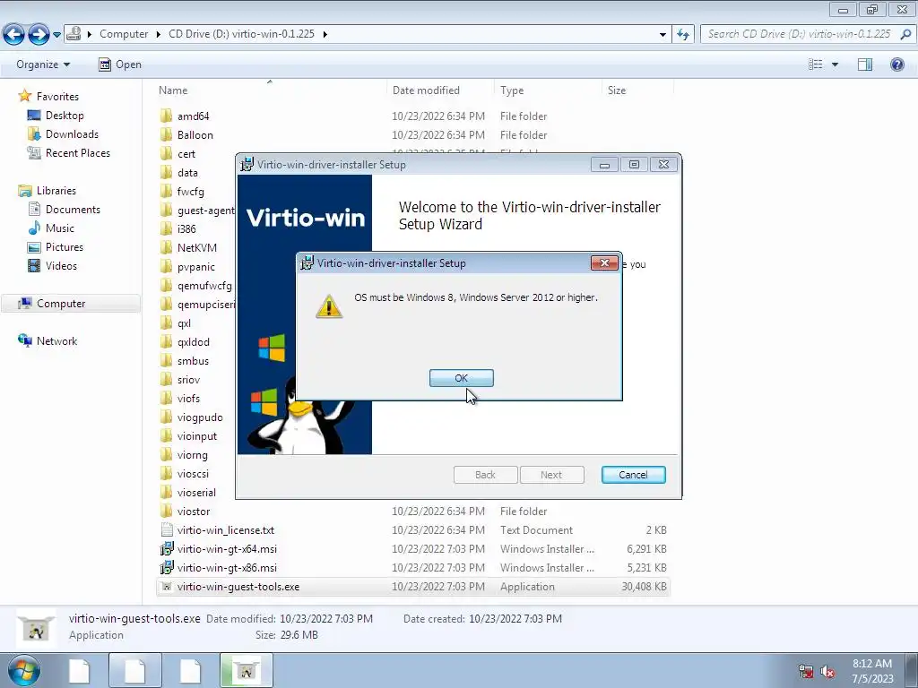
Task: Open the view options dropdown arrow
Action: click(x=835, y=64)
